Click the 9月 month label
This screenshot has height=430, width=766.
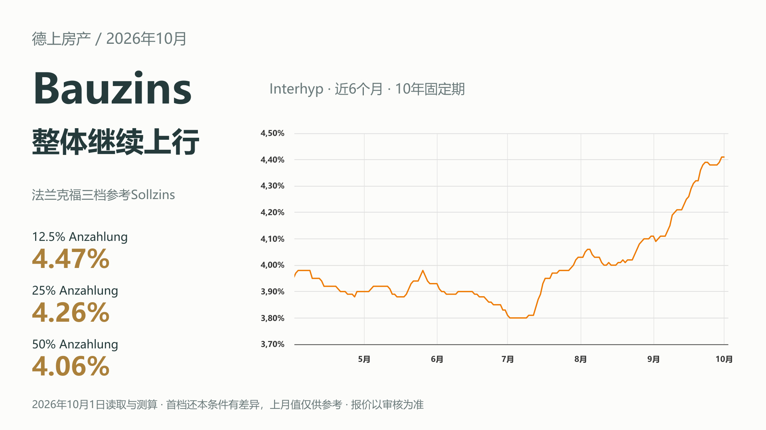pyautogui.click(x=653, y=359)
